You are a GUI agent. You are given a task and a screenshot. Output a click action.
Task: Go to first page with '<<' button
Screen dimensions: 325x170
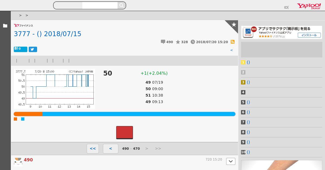point(93,149)
